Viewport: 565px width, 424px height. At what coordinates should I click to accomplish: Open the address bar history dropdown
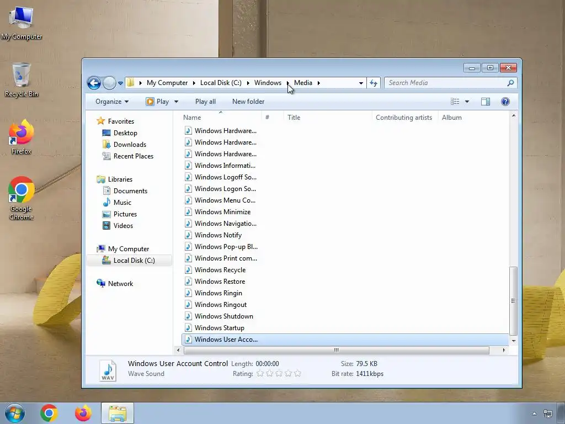coord(361,83)
